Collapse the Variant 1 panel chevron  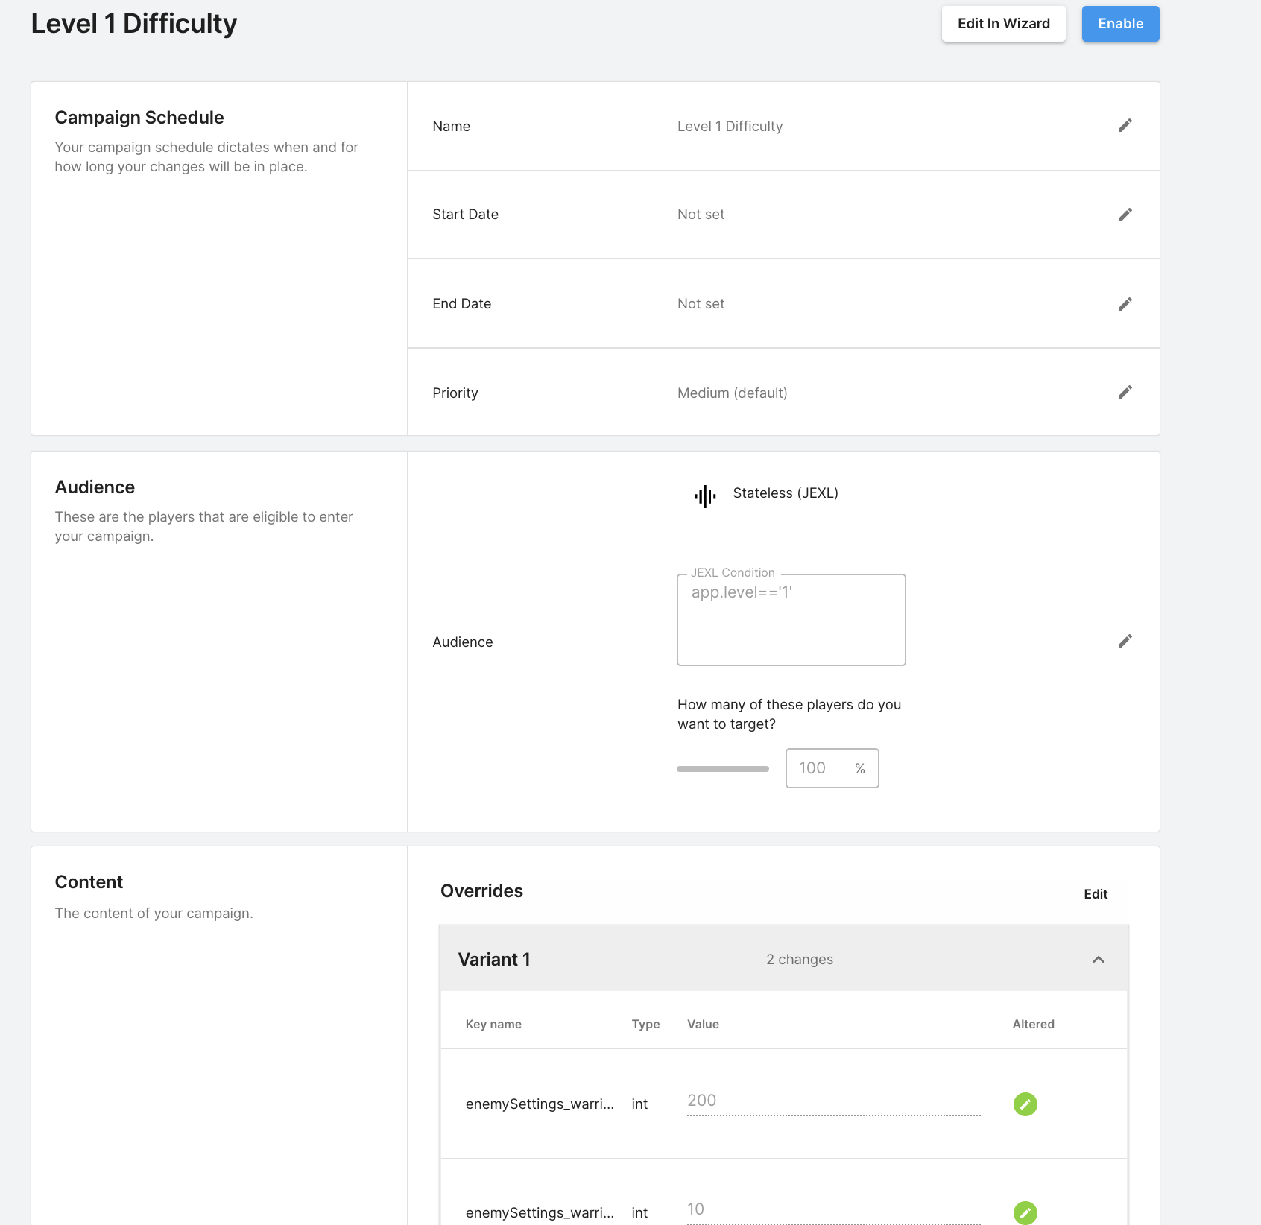coord(1098,960)
